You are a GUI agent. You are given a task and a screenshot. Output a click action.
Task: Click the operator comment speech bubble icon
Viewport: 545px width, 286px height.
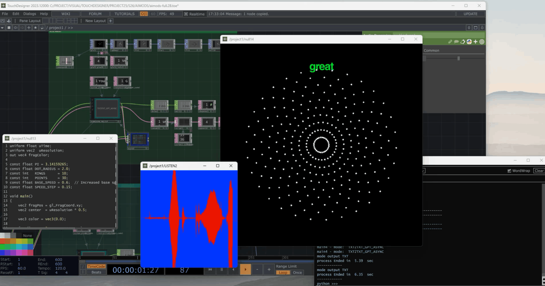pyautogui.click(x=456, y=42)
